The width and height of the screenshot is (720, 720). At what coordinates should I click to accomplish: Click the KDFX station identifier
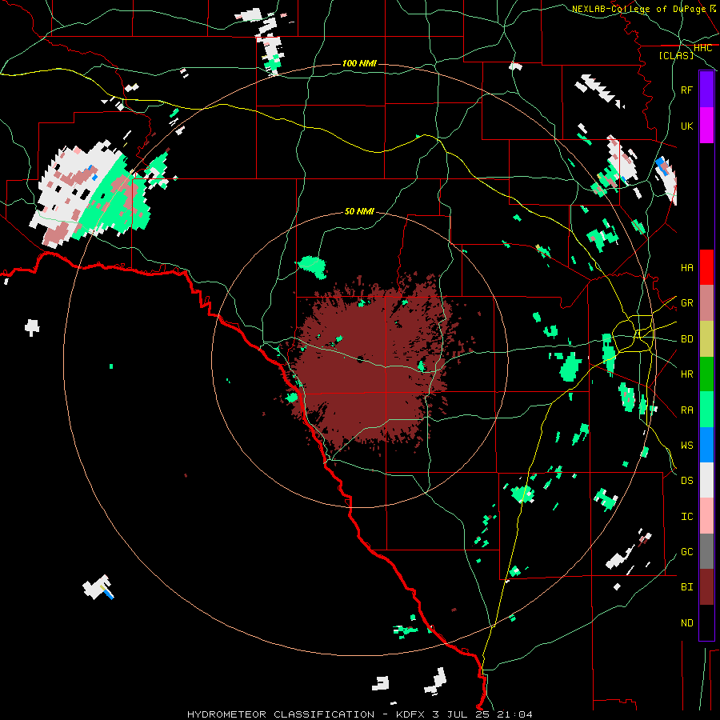411,714
